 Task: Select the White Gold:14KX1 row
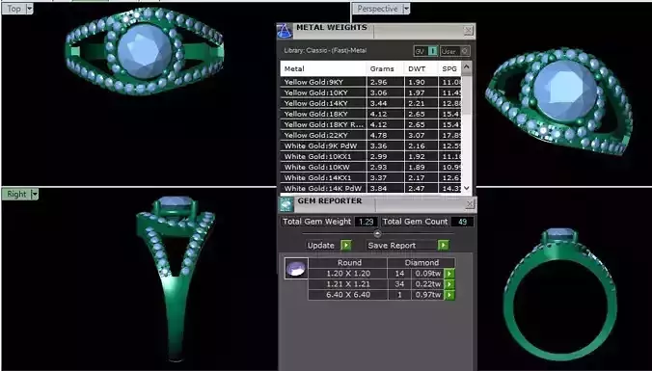click(x=371, y=178)
